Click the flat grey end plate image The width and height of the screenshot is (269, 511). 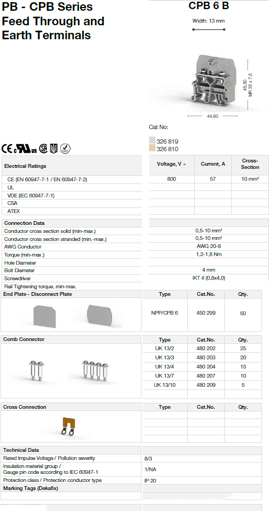[45, 314]
